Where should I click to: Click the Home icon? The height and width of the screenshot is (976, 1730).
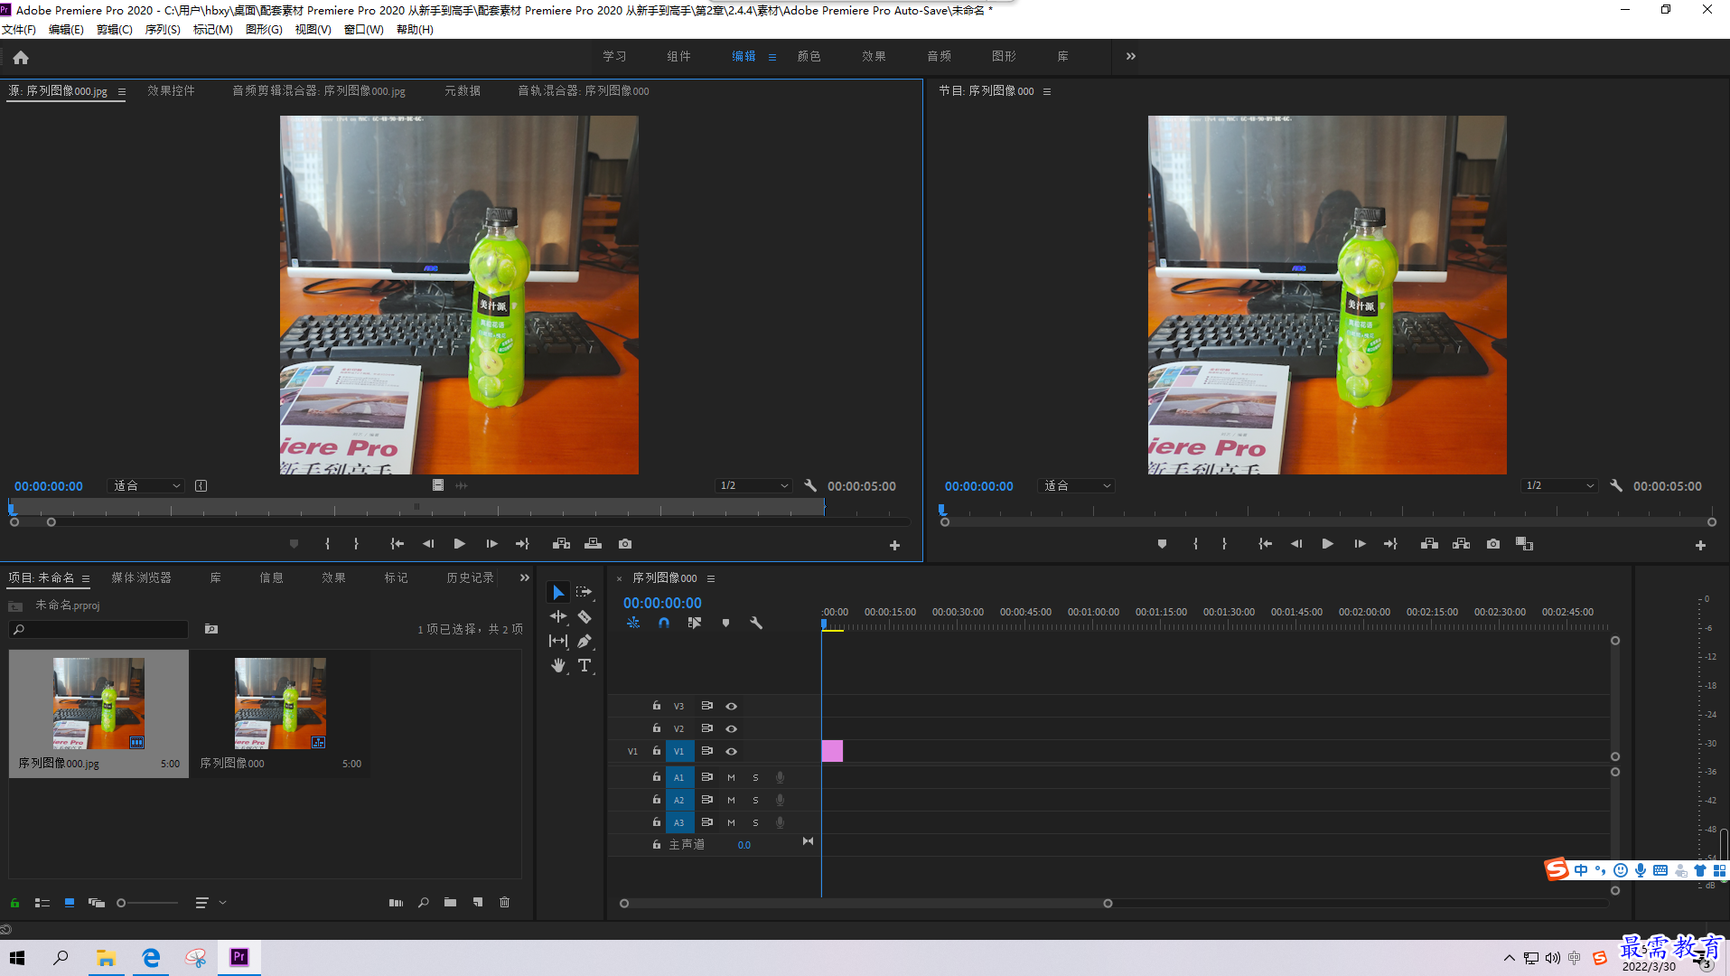tap(21, 58)
